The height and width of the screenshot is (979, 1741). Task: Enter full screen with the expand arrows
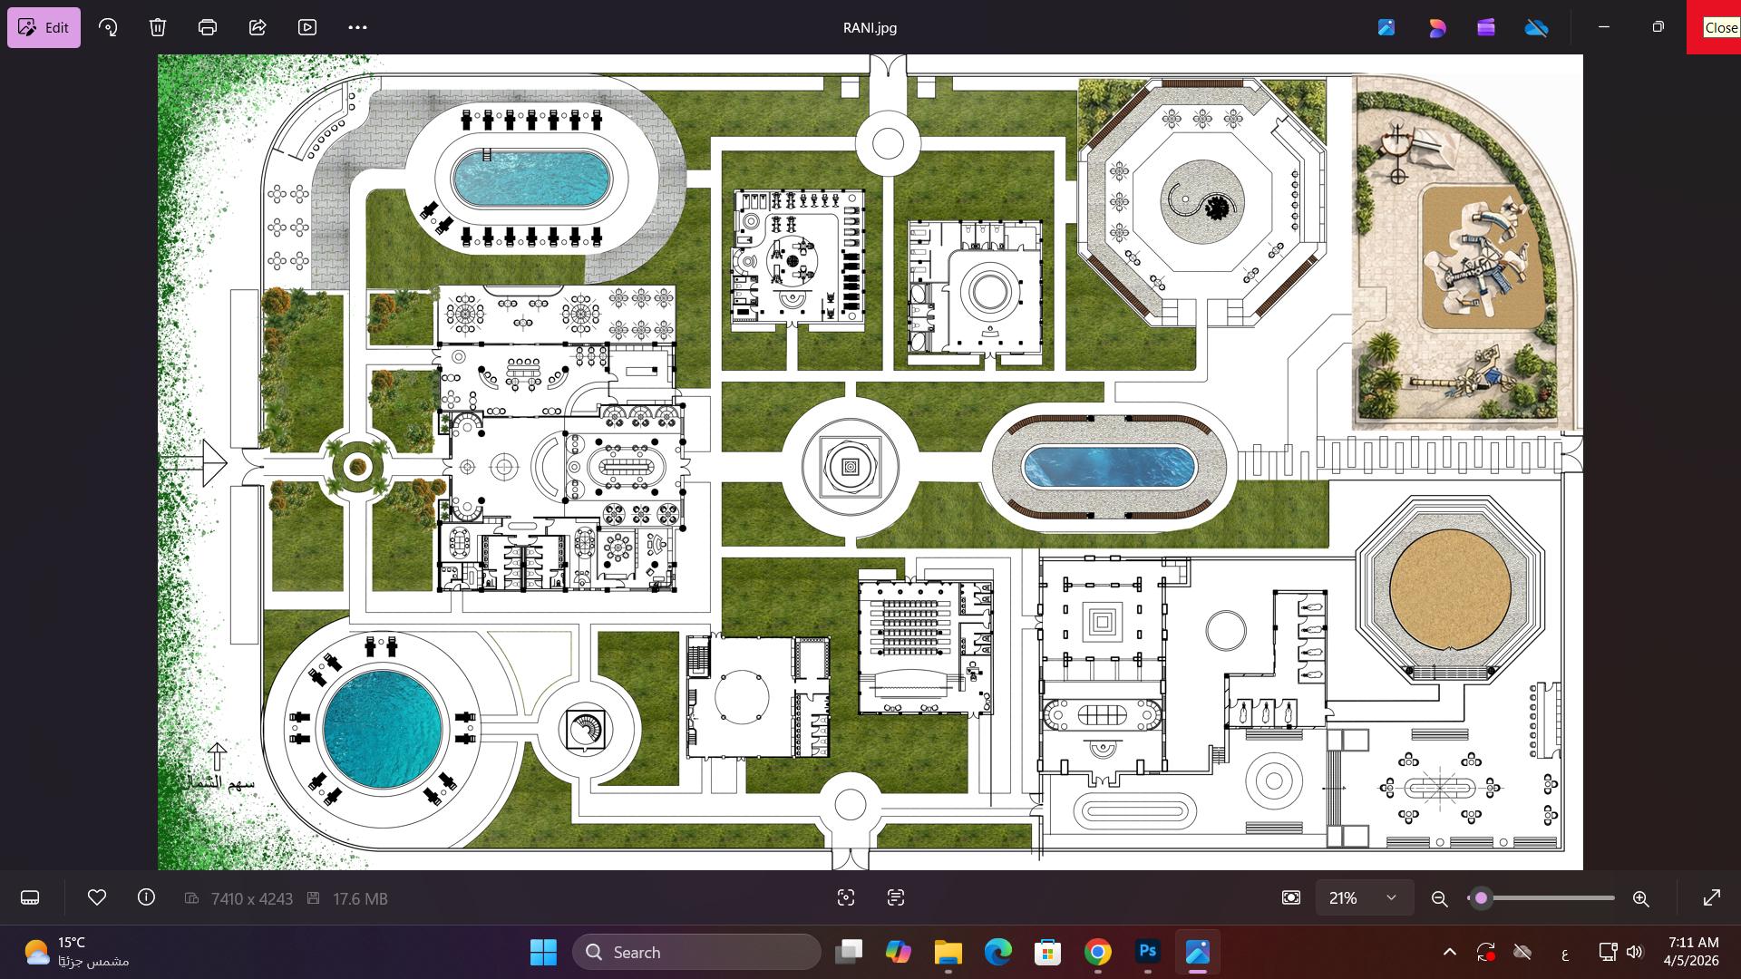pos(1712,898)
